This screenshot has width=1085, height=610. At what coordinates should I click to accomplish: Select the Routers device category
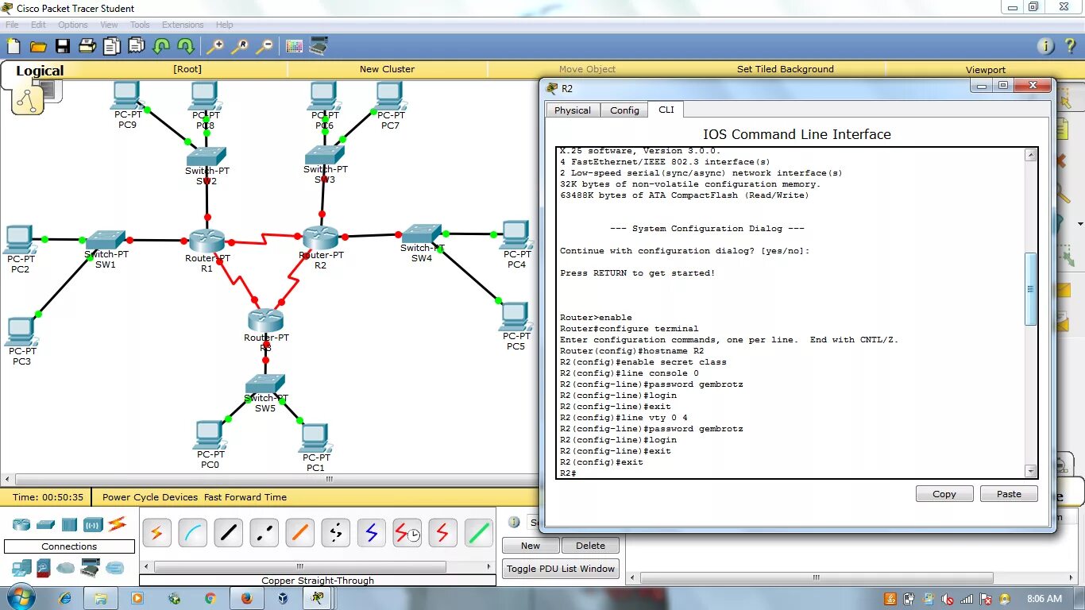21,524
